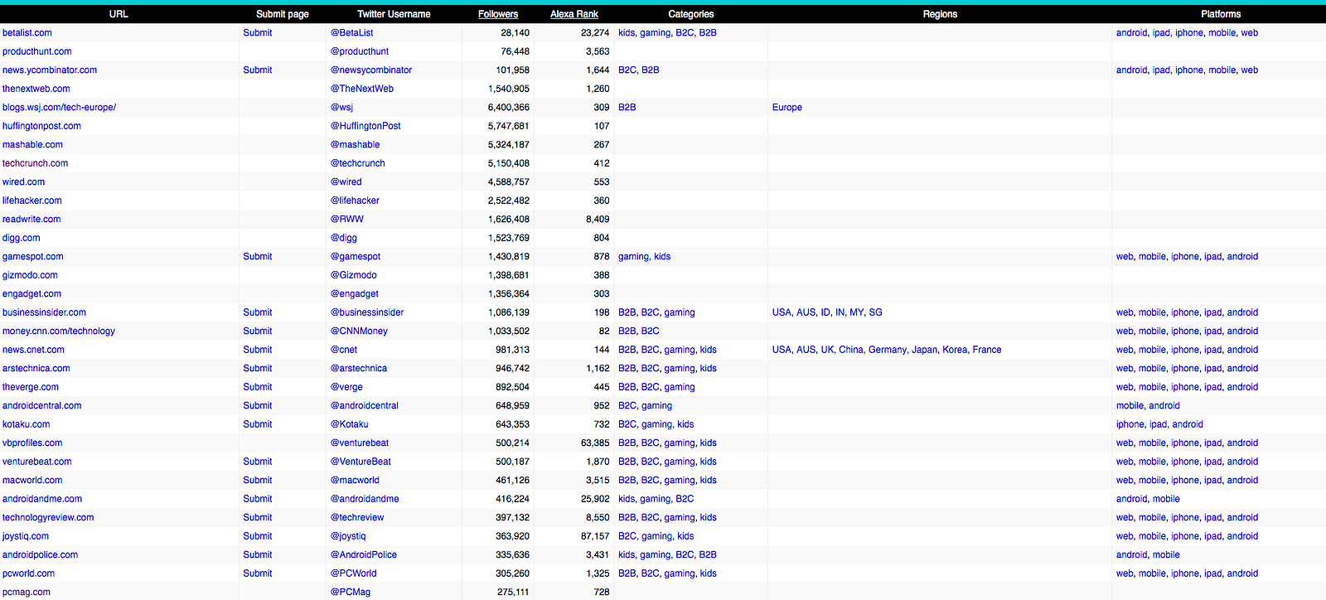Open the mashable.com URL link
The width and height of the screenshot is (1326, 600).
[33, 145]
